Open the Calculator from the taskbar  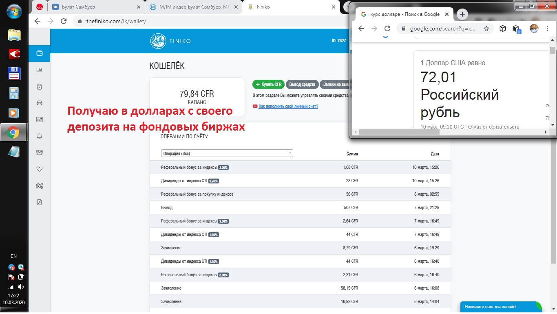14,93
